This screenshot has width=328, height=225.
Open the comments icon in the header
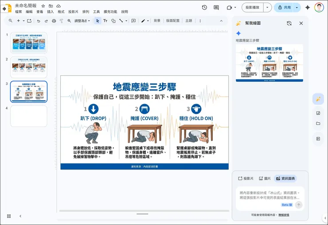216,8
